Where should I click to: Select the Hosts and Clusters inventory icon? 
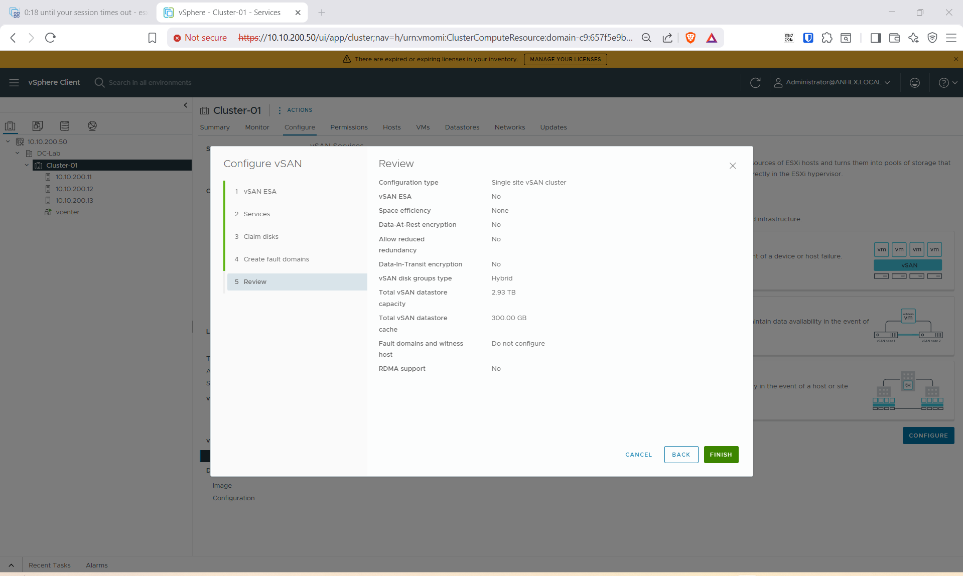click(x=10, y=126)
